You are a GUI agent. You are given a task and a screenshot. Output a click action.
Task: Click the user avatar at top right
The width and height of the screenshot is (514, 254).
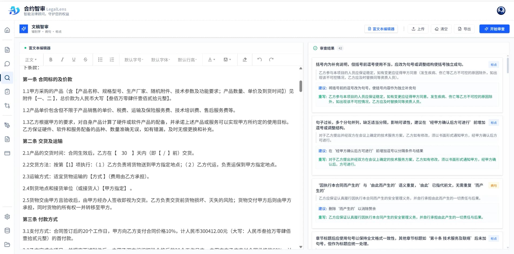tap(501, 10)
